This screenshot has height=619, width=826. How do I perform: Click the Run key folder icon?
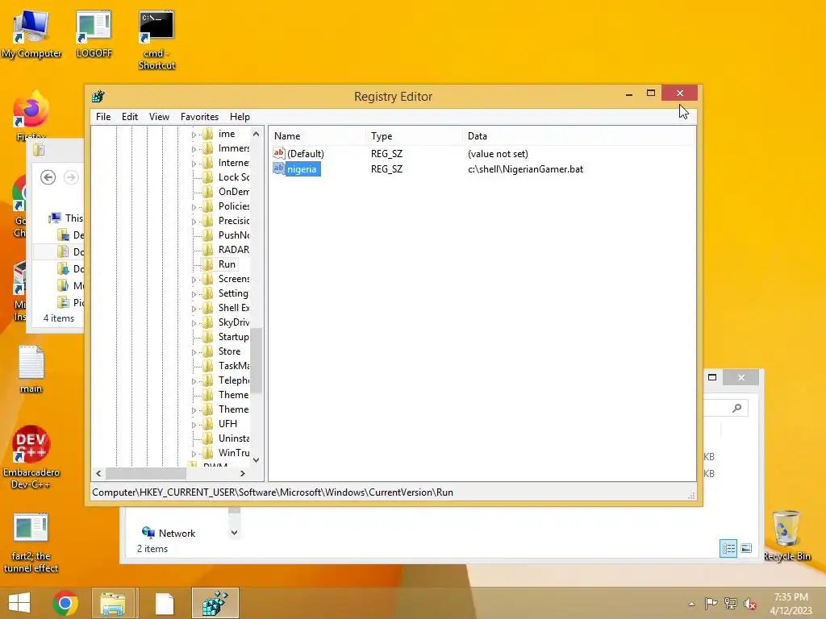[x=209, y=264]
